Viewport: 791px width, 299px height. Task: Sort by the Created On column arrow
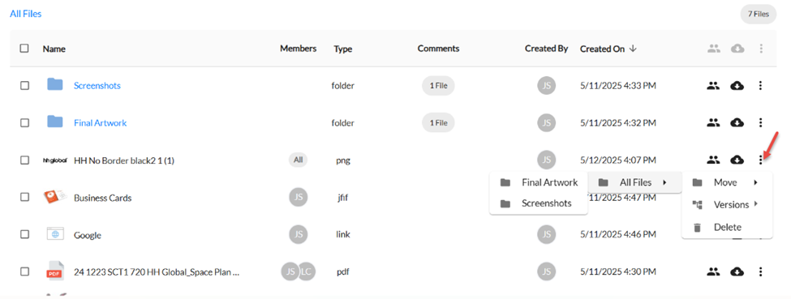pos(634,49)
